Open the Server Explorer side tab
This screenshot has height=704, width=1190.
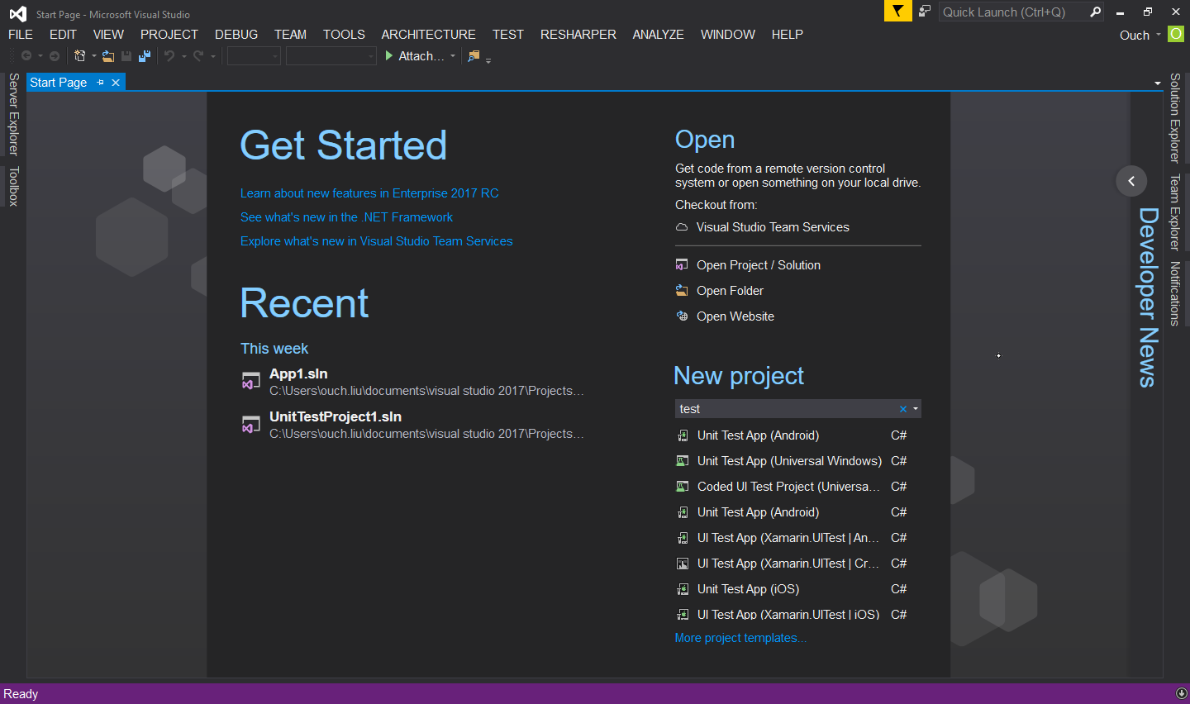[x=13, y=114]
